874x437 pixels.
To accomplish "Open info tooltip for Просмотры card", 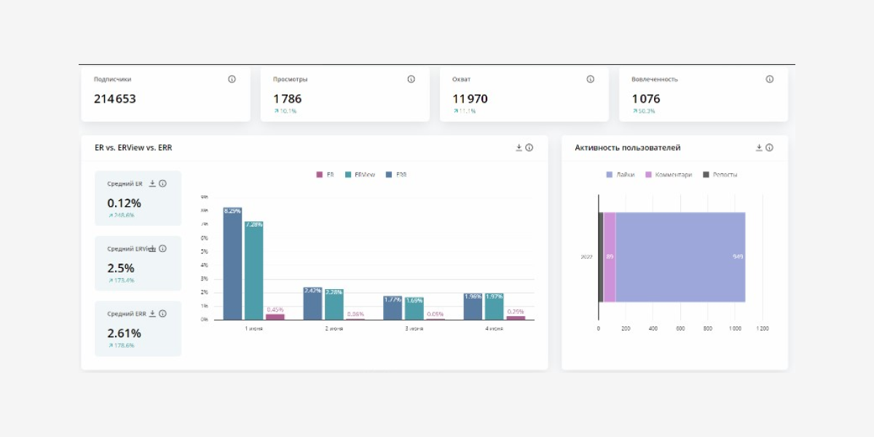I will [x=411, y=79].
